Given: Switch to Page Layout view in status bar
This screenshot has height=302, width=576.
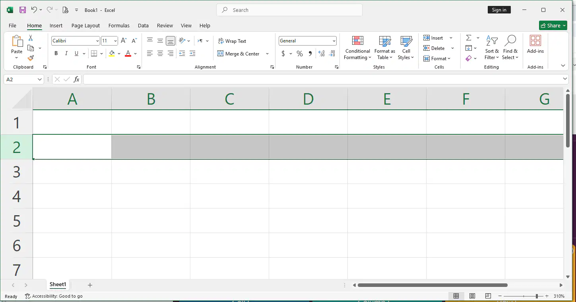Looking at the screenshot, I should (472, 296).
